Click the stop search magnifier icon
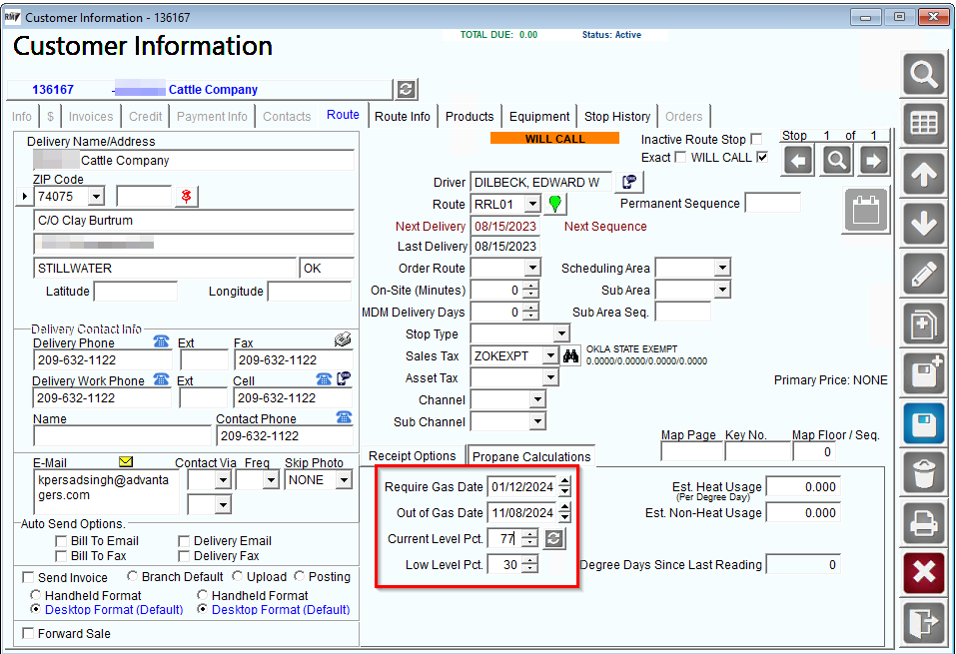Screen dimensions: 956x654 coord(836,161)
